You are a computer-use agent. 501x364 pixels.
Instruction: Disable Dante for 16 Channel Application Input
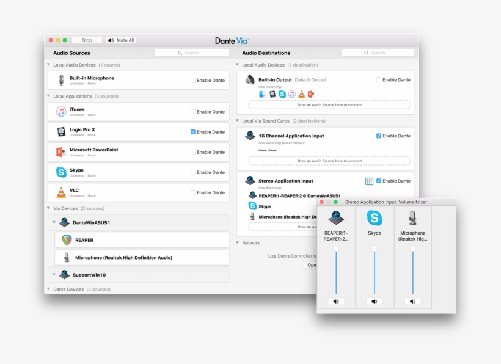379,136
